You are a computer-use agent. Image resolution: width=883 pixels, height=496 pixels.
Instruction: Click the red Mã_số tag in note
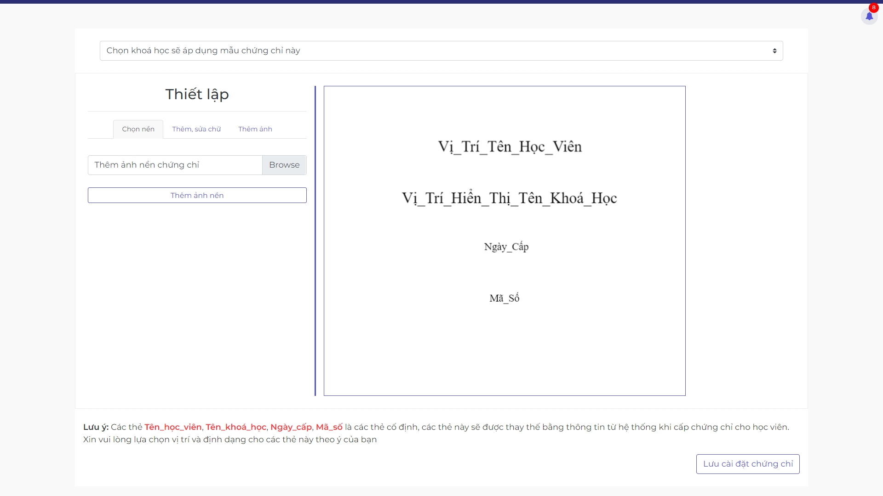click(329, 427)
